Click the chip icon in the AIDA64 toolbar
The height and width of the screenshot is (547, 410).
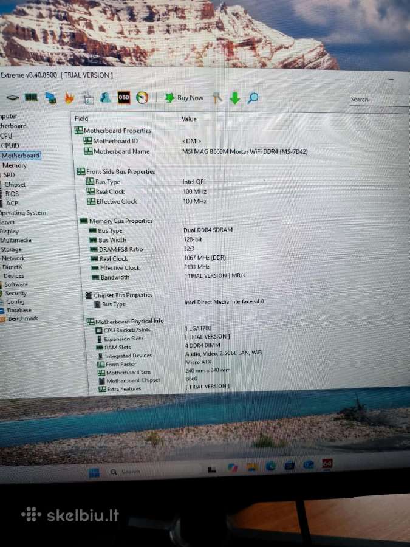click(13, 98)
